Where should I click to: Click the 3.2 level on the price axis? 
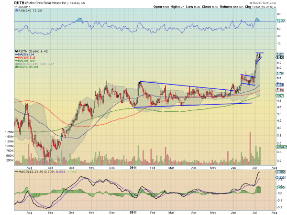[x=279, y=161]
